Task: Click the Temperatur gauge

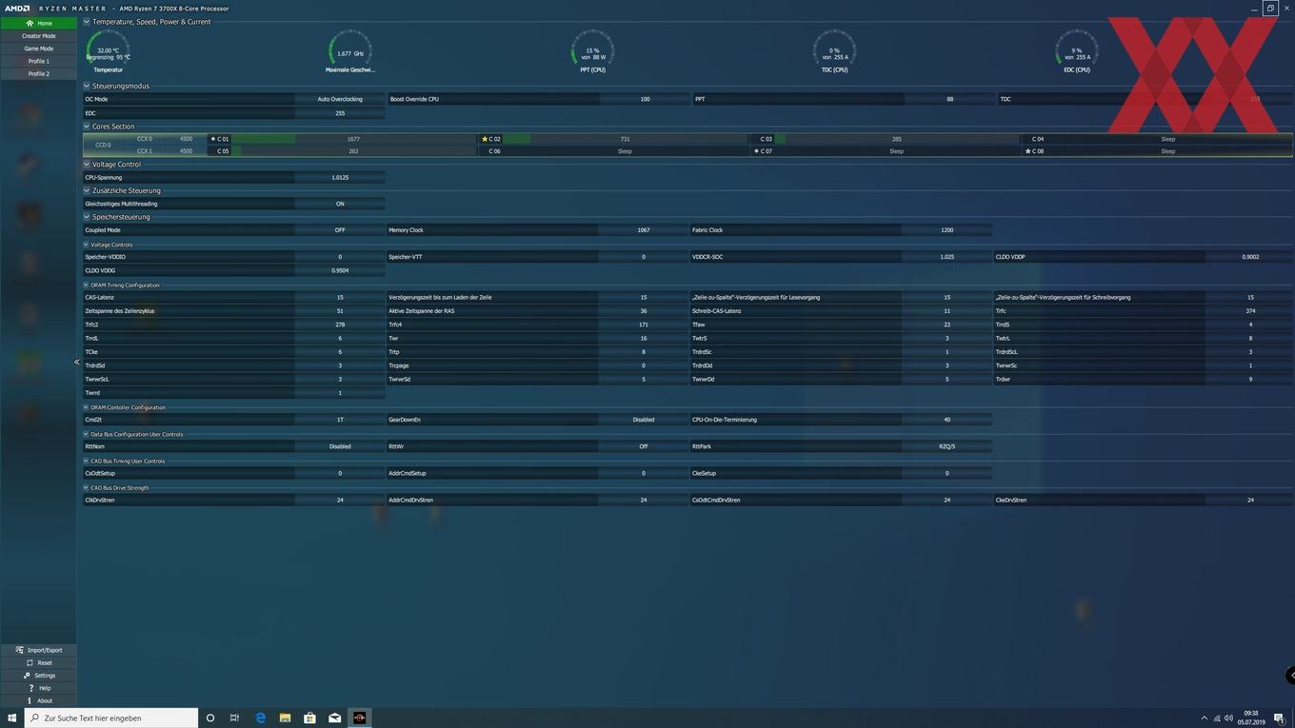Action: click(x=109, y=51)
